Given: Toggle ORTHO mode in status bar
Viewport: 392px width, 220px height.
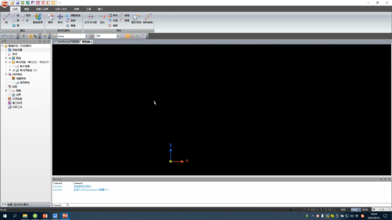Looking at the screenshot, I should pos(365,210).
